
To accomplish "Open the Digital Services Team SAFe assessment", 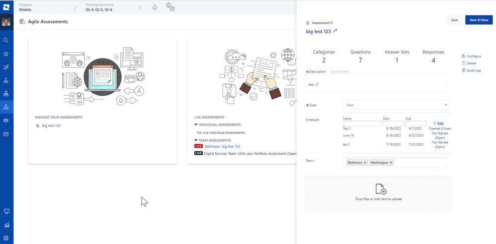I will [250, 154].
